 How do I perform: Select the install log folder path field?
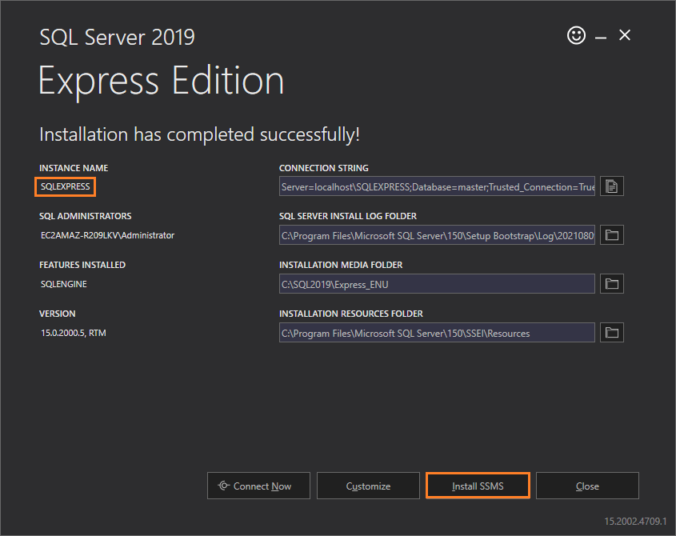436,234
